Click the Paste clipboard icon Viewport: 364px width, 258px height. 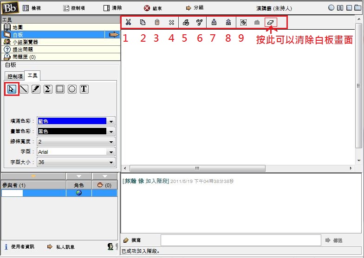pyautogui.click(x=157, y=22)
